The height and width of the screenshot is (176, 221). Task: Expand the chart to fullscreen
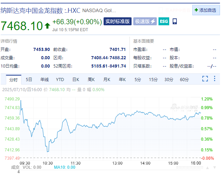[x=205, y=79]
